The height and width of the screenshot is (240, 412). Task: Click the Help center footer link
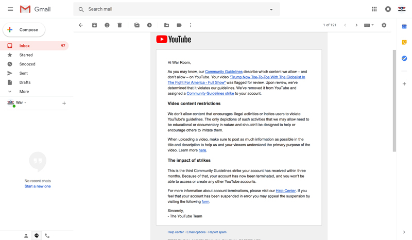(x=176, y=232)
